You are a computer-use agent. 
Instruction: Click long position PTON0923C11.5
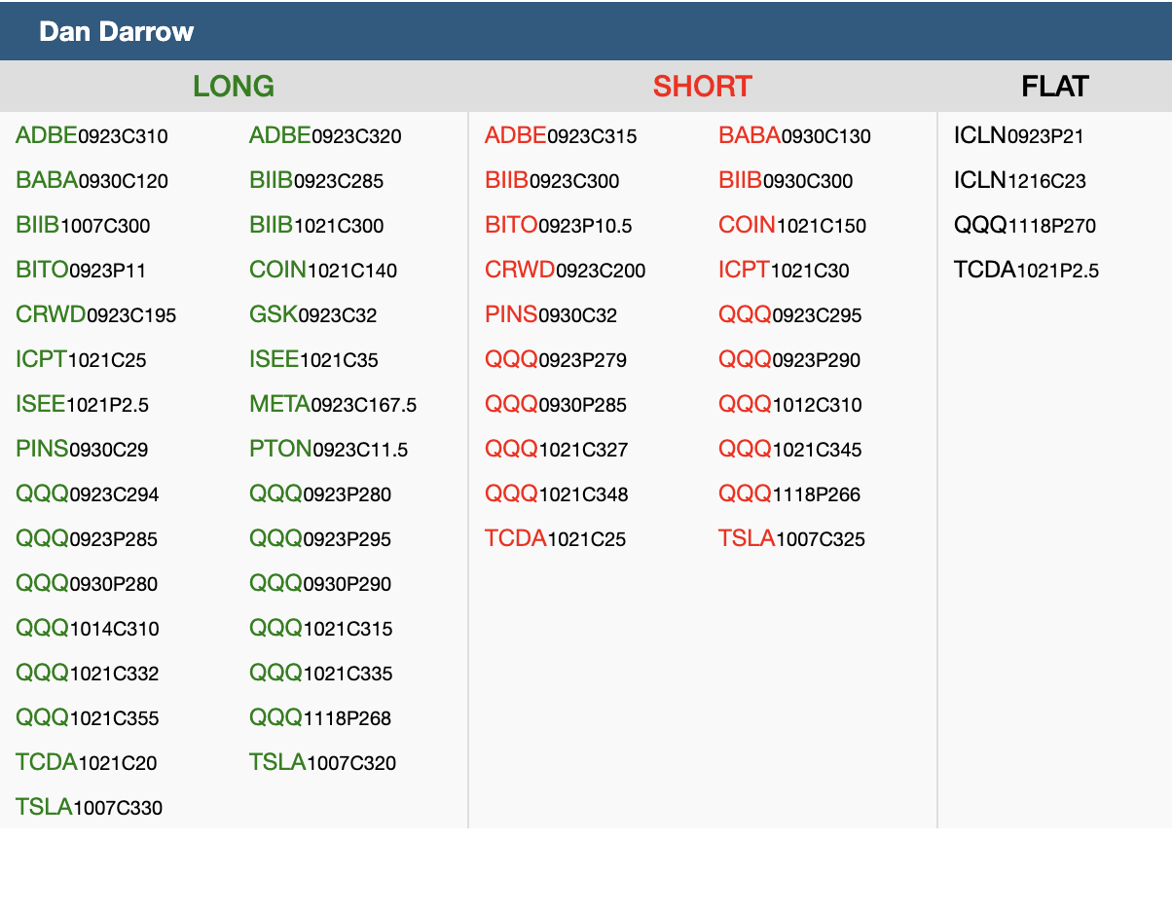pyautogui.click(x=328, y=450)
